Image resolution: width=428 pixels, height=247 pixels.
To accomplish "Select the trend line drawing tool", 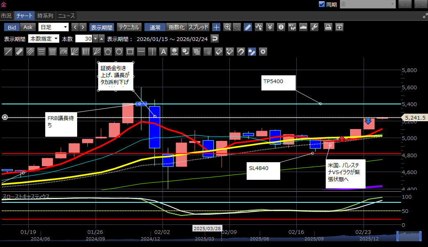I will tap(8, 52).
